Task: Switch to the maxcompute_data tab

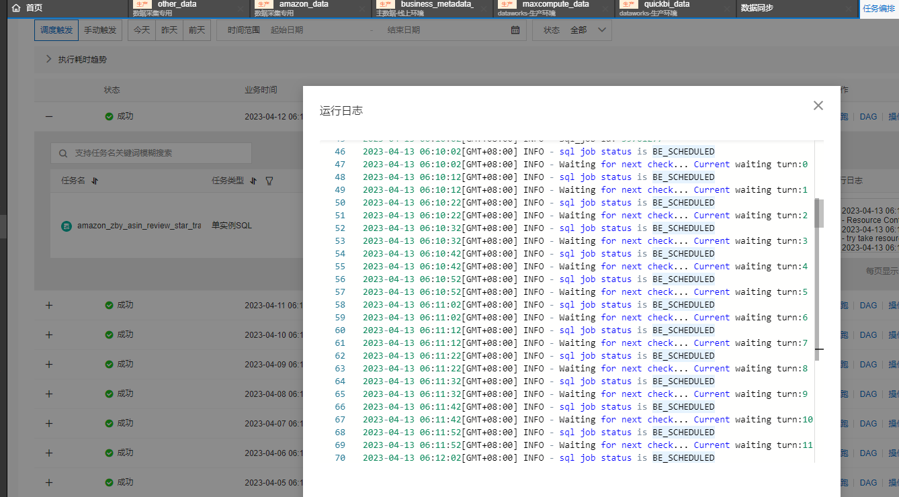Action: click(555, 8)
